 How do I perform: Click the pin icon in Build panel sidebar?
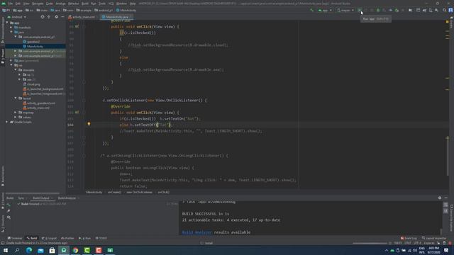(9, 211)
